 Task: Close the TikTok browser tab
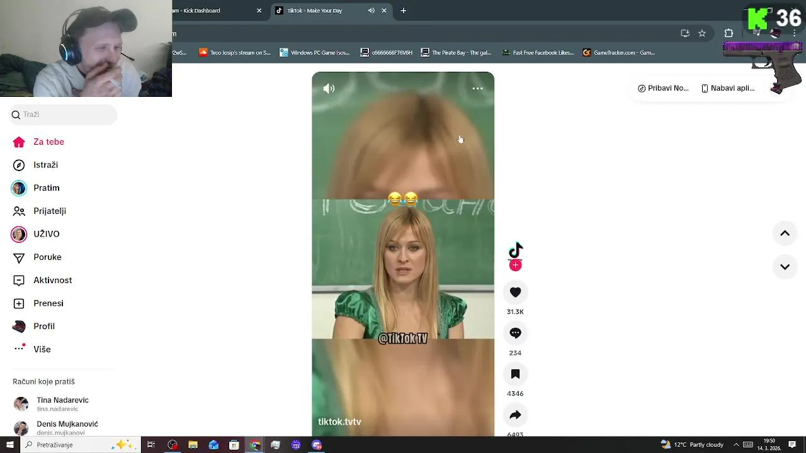[x=384, y=11]
